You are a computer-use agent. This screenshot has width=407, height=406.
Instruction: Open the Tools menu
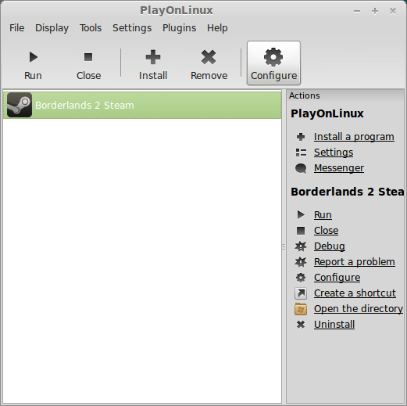click(91, 28)
